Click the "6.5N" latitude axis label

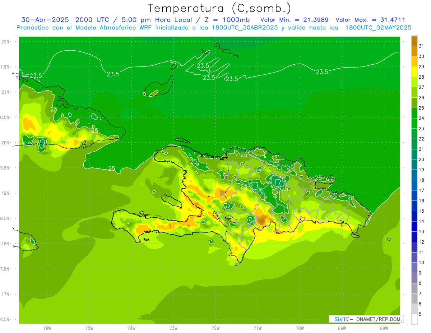click(5, 320)
